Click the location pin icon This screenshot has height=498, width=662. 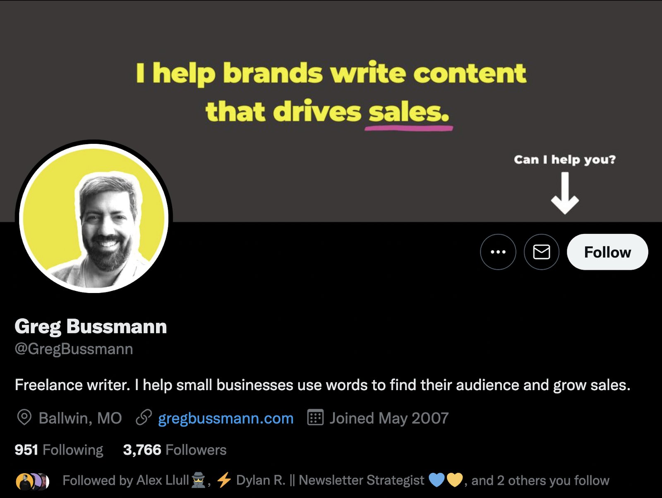[x=24, y=417]
